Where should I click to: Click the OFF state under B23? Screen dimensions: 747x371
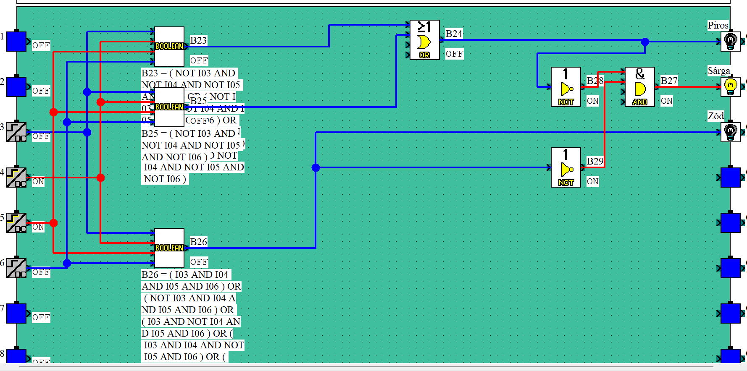click(199, 61)
